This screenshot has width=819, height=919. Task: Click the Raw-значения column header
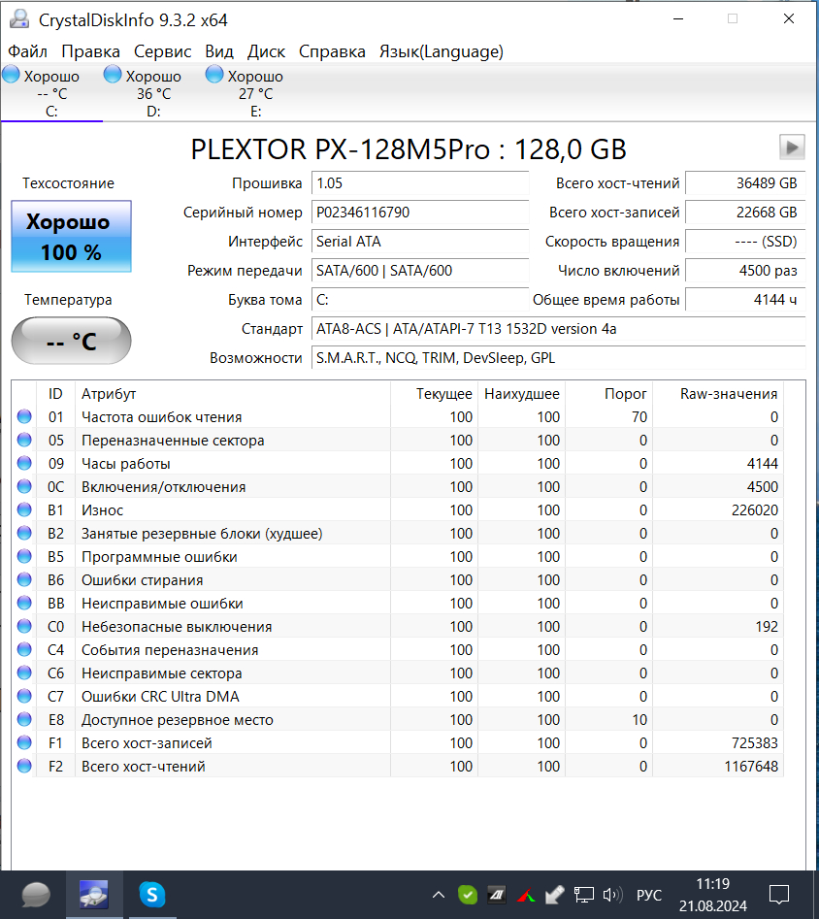(717, 394)
